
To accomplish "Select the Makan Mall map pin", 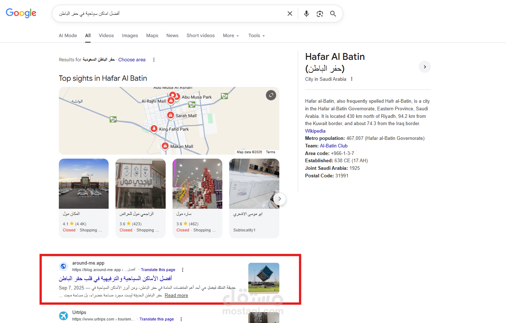I will (165, 146).
